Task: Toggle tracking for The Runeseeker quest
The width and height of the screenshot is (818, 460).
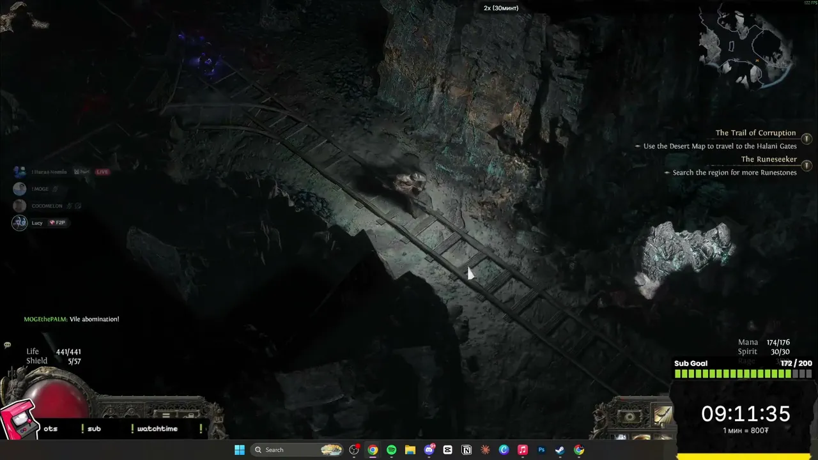Action: click(806, 165)
